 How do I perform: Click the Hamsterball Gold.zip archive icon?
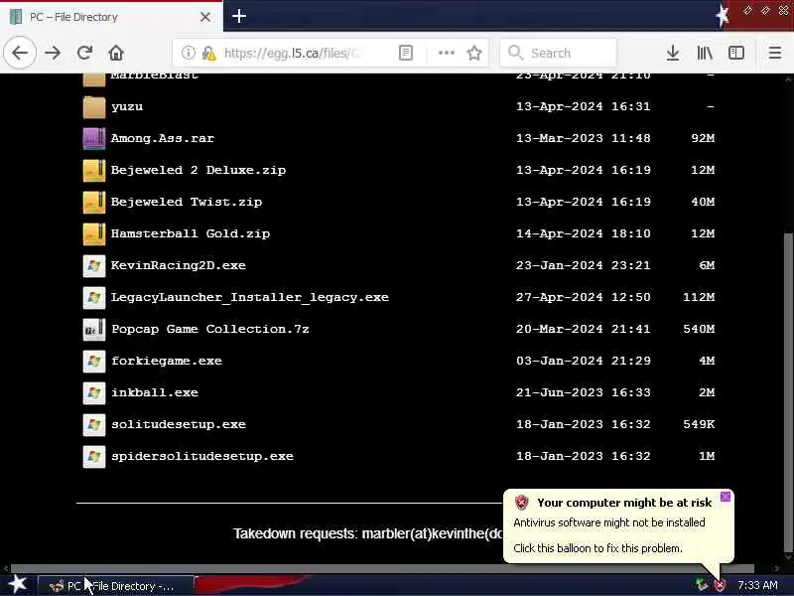click(94, 233)
